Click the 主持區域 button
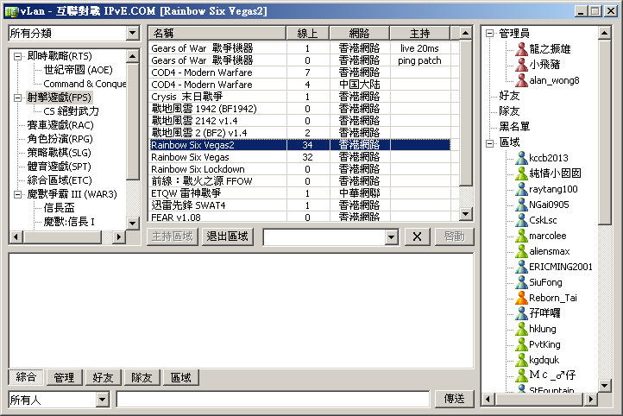623x416 pixels. click(173, 236)
